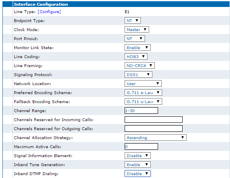Open the Signal Information Element dropdown
Screen dimensions: 230x178
(137, 155)
